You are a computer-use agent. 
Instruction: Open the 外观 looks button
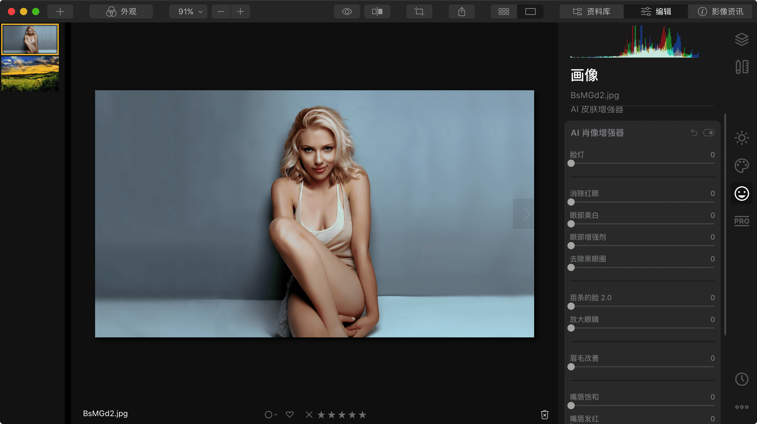pos(121,12)
